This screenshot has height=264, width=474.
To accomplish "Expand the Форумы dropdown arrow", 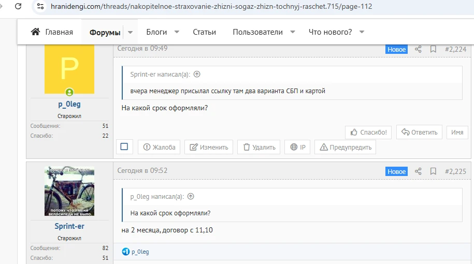I will pyautogui.click(x=131, y=32).
